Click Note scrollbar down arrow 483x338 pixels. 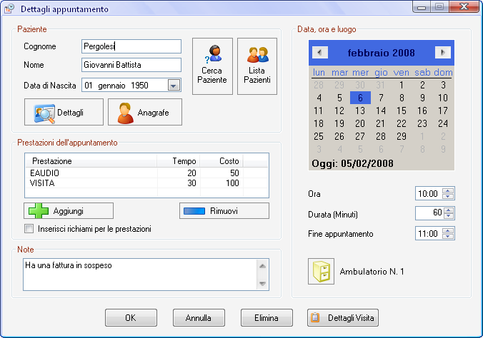(x=262, y=284)
